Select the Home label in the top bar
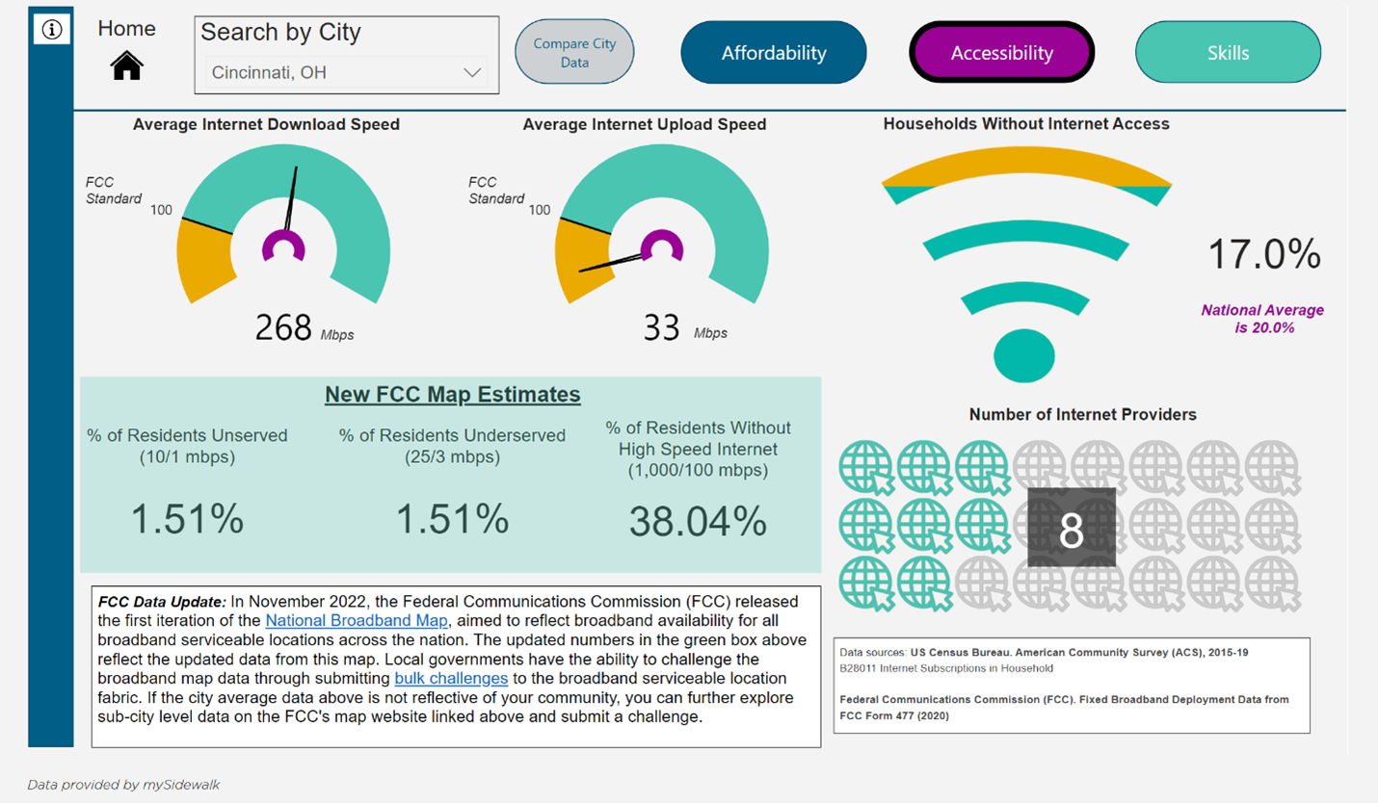 (126, 28)
